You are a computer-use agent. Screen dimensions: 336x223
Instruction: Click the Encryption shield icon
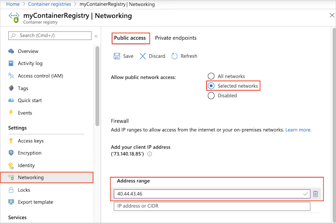coord(11,153)
